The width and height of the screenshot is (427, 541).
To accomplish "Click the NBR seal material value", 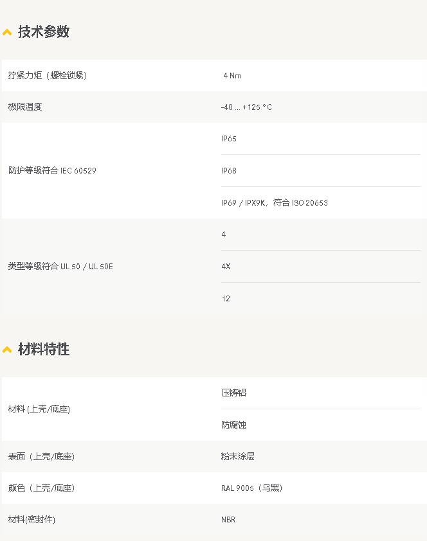I will [x=228, y=520].
